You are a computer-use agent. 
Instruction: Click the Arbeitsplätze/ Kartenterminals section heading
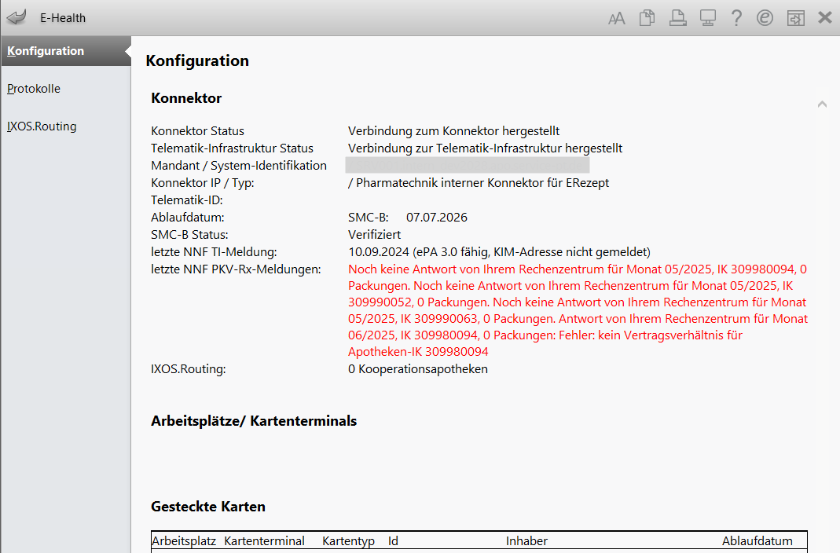[x=253, y=421]
